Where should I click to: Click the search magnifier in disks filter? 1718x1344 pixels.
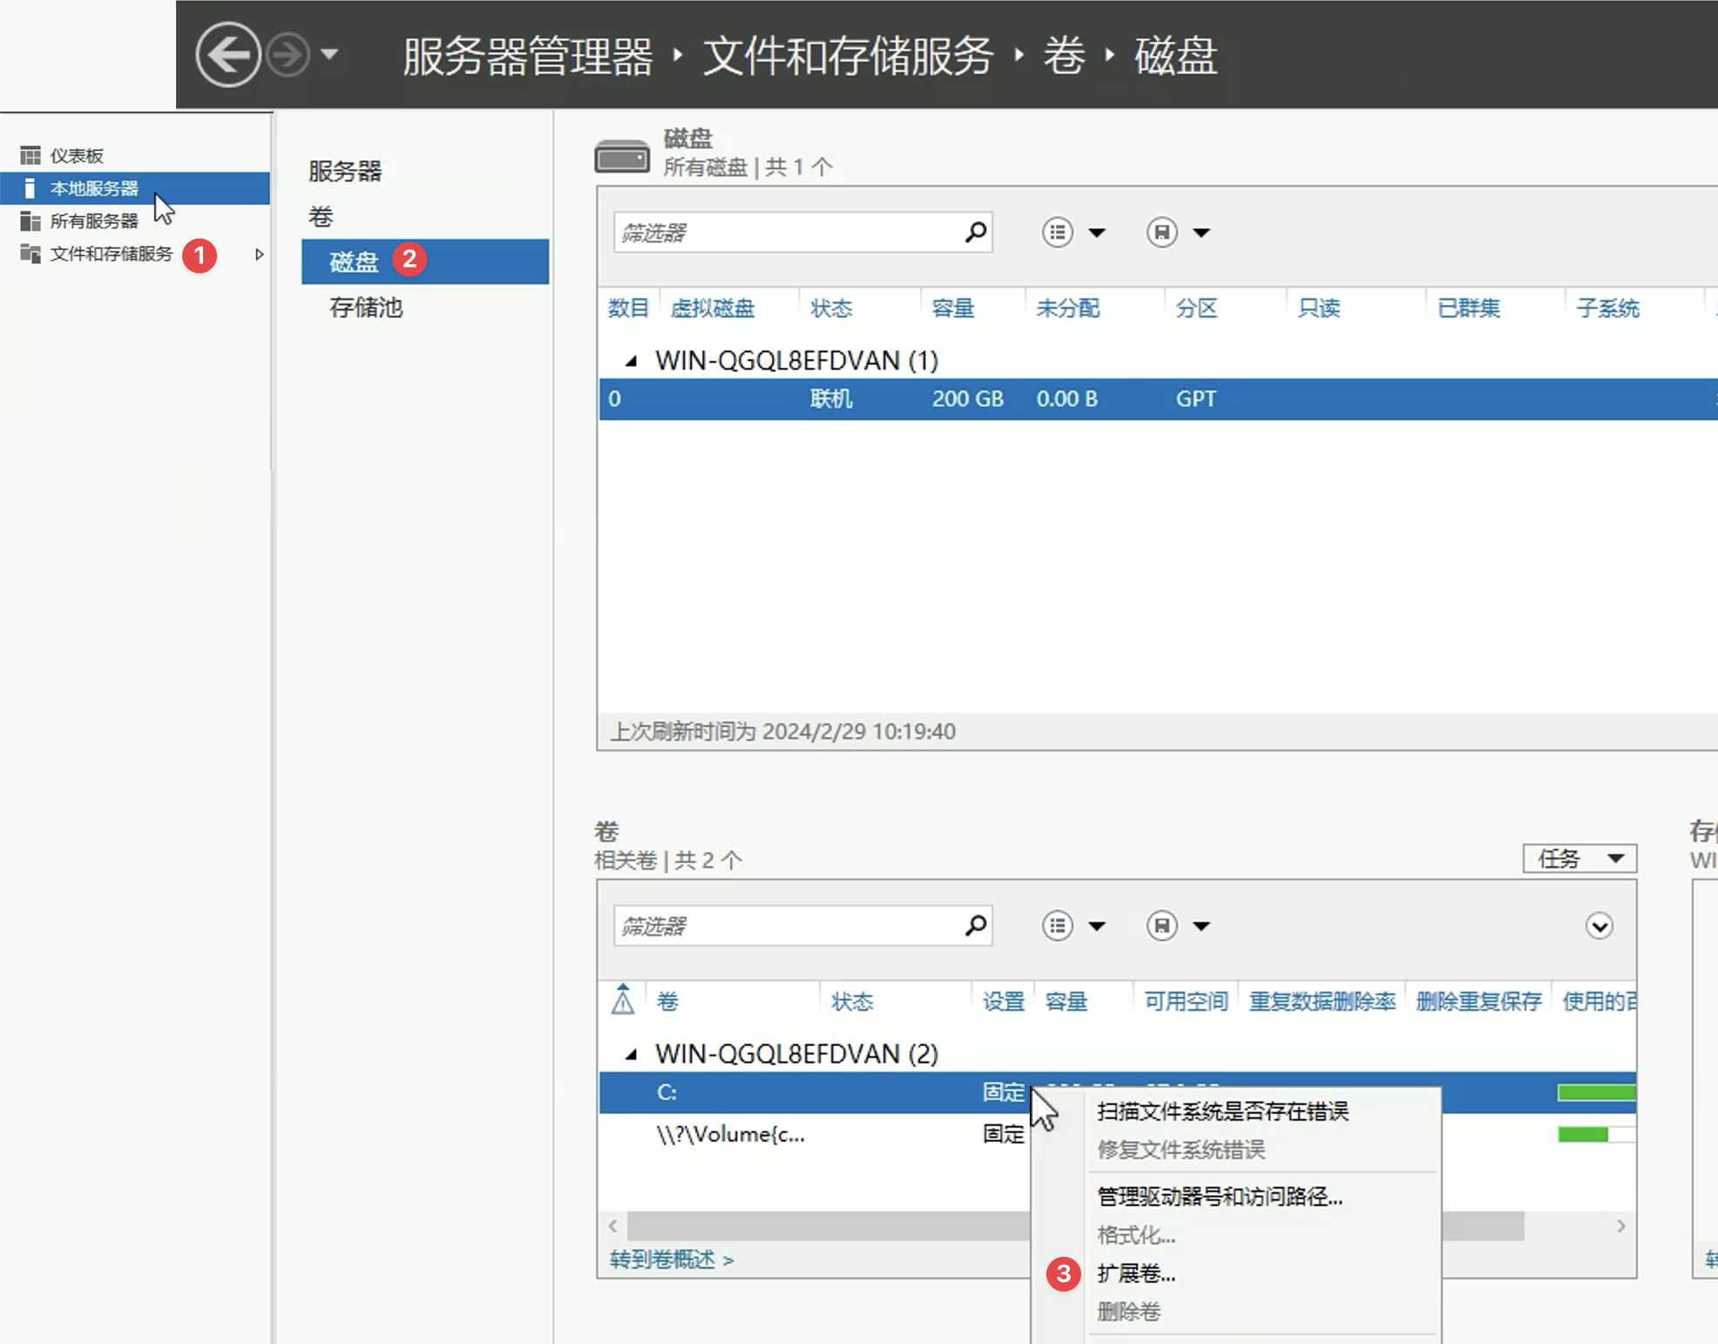(x=976, y=232)
